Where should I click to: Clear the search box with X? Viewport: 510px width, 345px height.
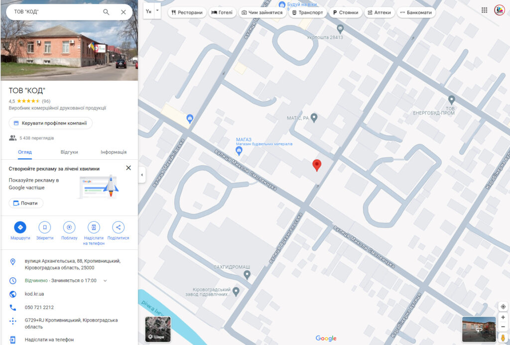point(124,12)
